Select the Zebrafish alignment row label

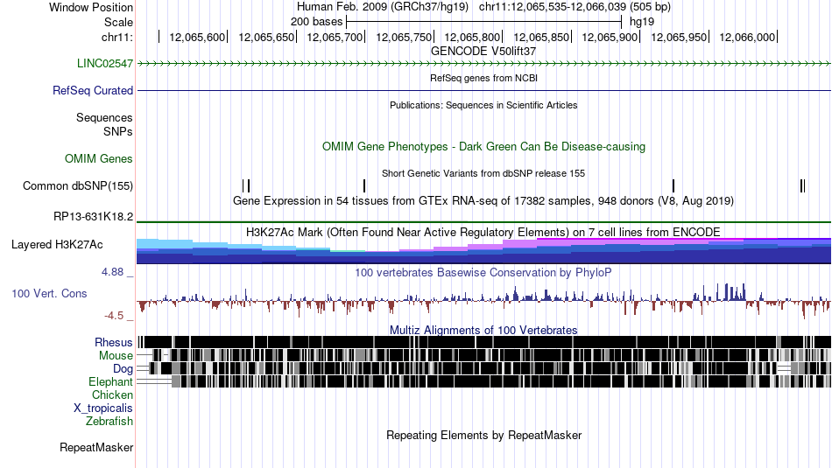tap(109, 422)
